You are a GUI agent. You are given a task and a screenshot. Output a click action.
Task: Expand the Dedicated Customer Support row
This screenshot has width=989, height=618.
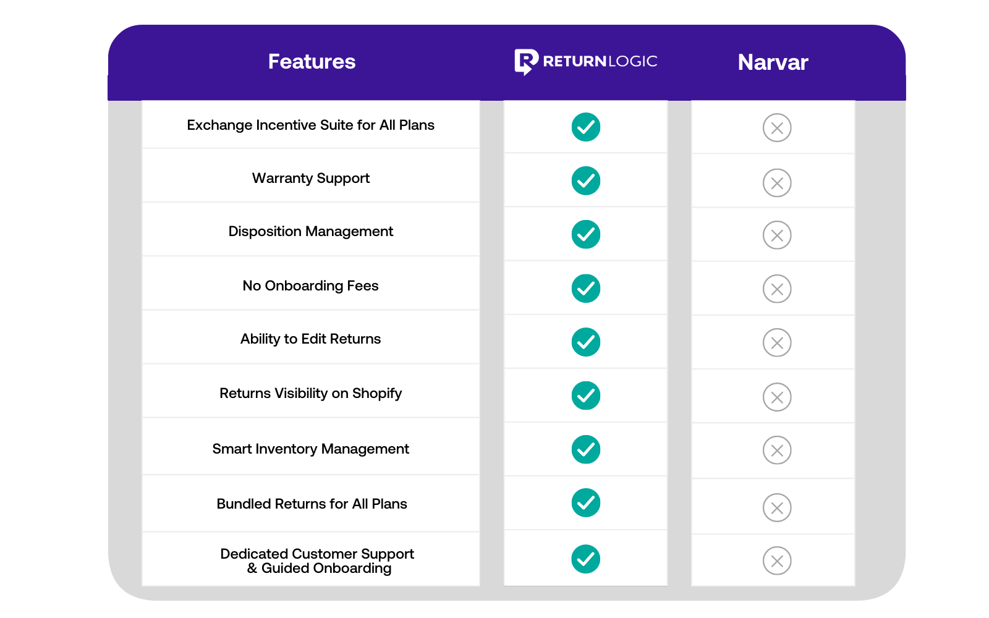pos(317,561)
